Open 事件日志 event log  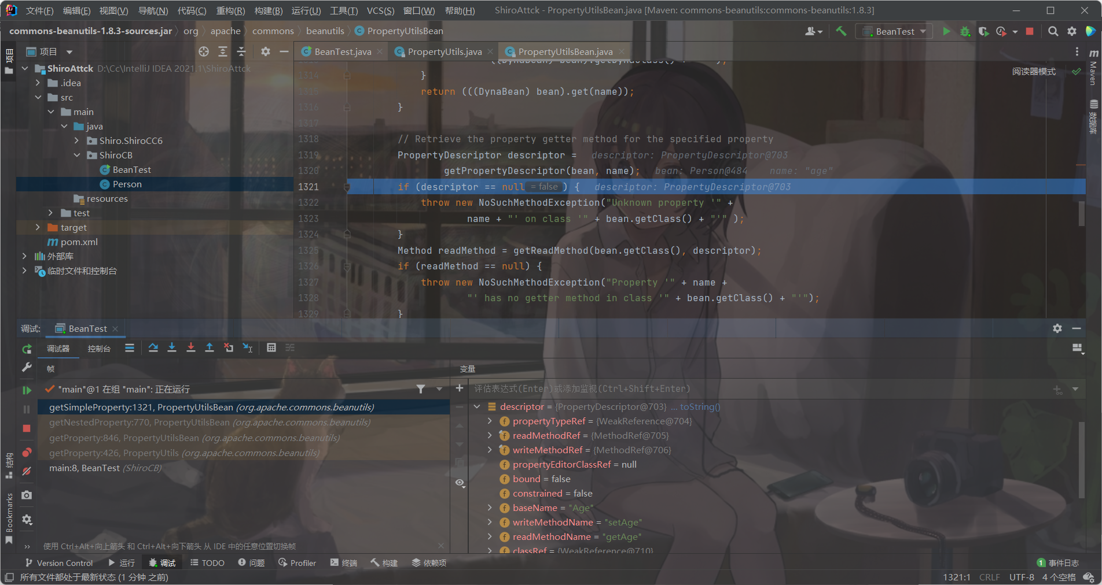[1058, 562]
